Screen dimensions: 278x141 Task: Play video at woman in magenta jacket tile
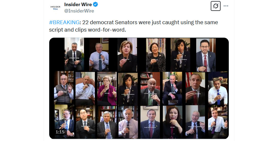coord(107,88)
